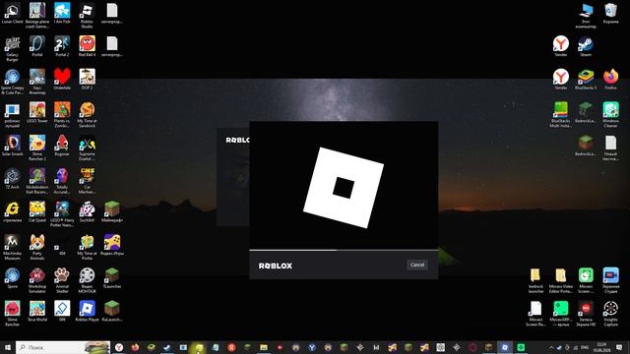Click the large Roblox logo in launcher
Screen dimensions: 630x354
click(344, 188)
